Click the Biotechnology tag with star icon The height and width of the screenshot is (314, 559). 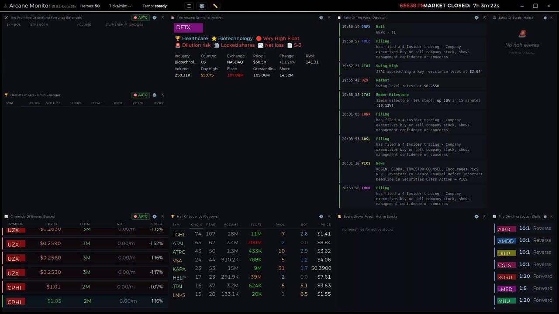(232, 38)
